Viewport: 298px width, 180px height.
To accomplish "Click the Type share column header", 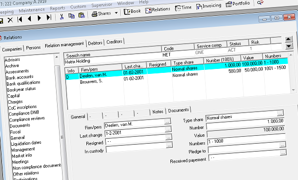I will tap(187, 62).
